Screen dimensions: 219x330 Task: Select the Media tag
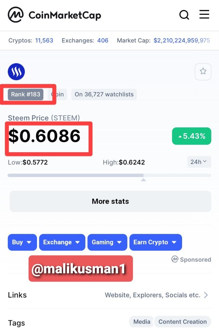(142, 321)
